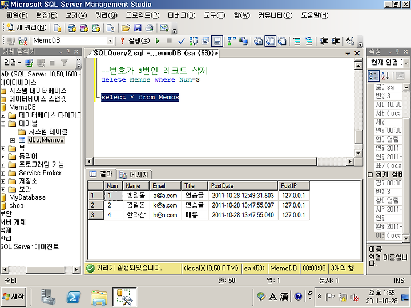
Task: Expand the 프로그래밍 기능 folder
Action: click(3, 165)
